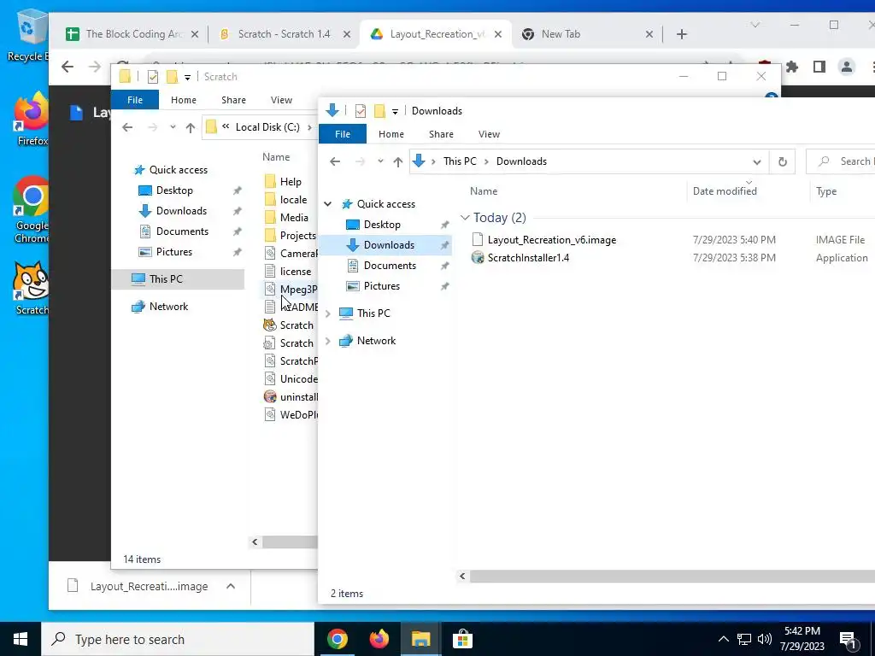The image size is (875, 656).
Task: Expand Network in Downloads navigation pane
Action: [328, 341]
